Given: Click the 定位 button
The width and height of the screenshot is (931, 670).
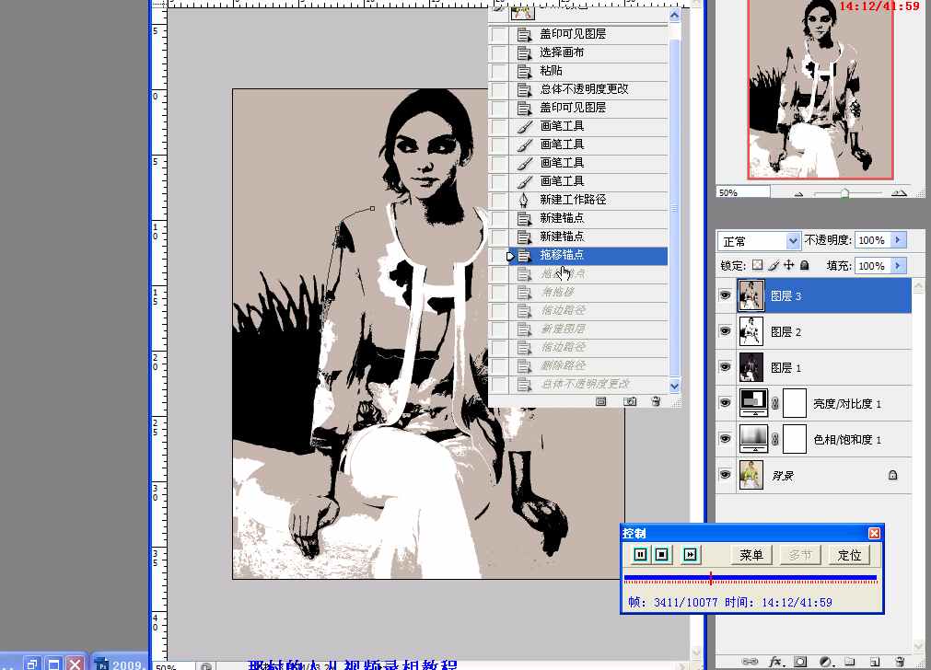Looking at the screenshot, I should (x=849, y=555).
